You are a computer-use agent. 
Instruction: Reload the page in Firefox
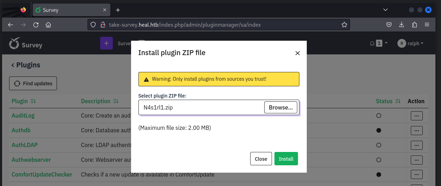tap(35, 25)
